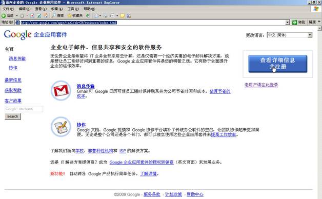Open the 获取帮助 sidebar link
The image size is (322, 199).
click(x=13, y=90)
